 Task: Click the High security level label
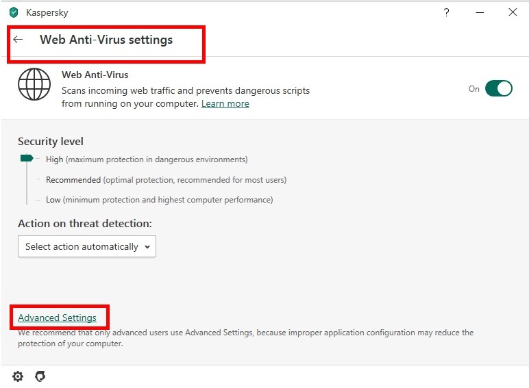pyautogui.click(x=55, y=159)
